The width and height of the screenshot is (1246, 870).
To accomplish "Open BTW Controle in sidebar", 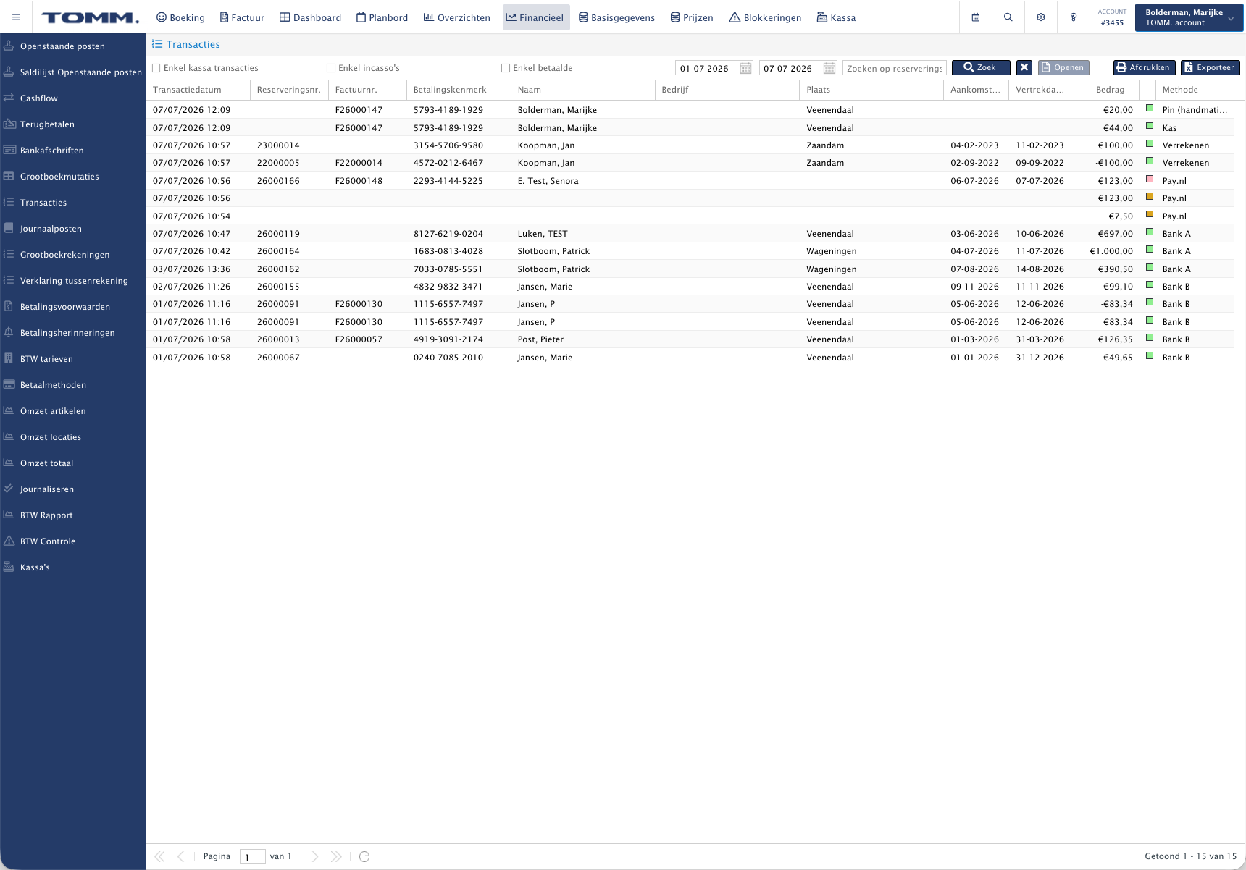I will coord(72,541).
